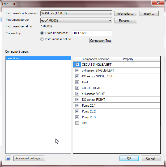Click the Component selection column header
Image resolution: width=166 pixels, height=167 pixels.
click(x=101, y=59)
